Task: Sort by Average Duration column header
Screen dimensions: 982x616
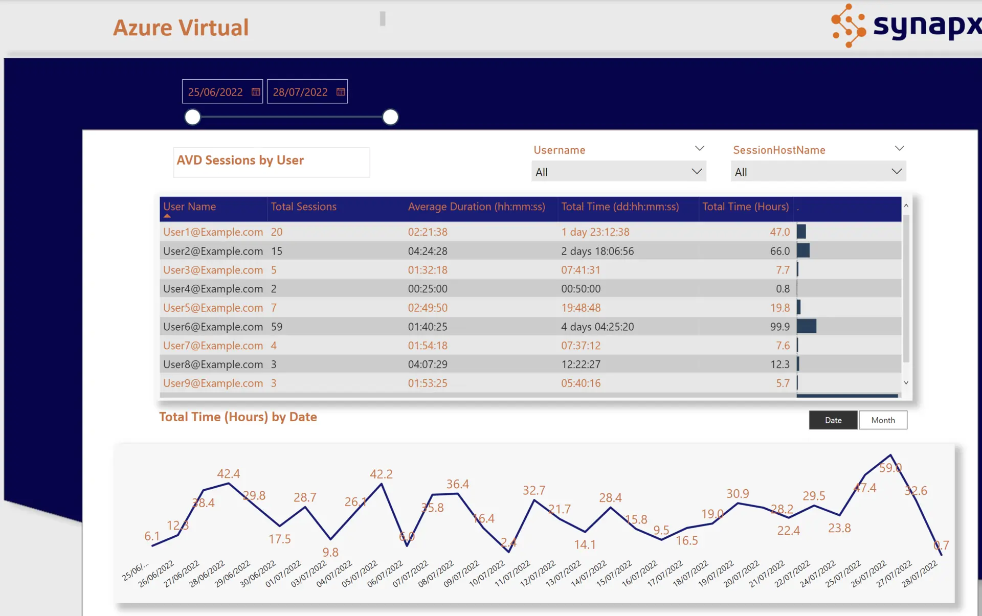Action: [x=476, y=207]
